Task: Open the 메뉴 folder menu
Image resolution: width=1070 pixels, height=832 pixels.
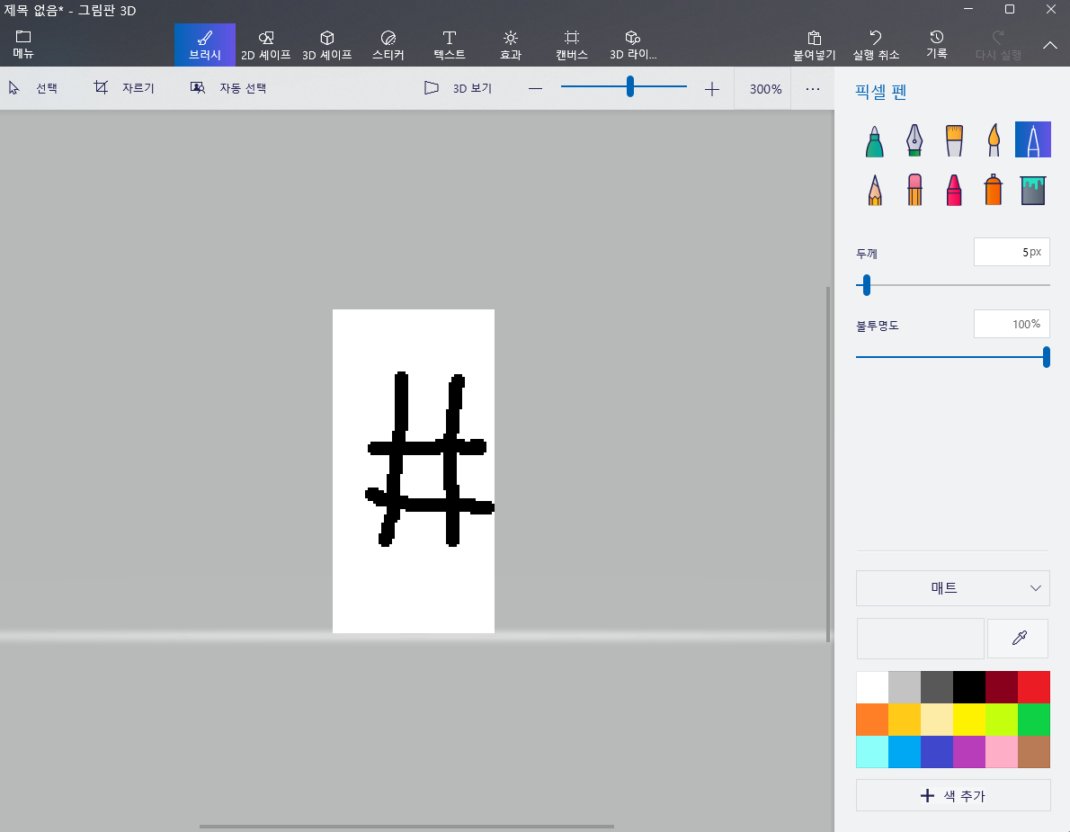Action: coord(23,44)
